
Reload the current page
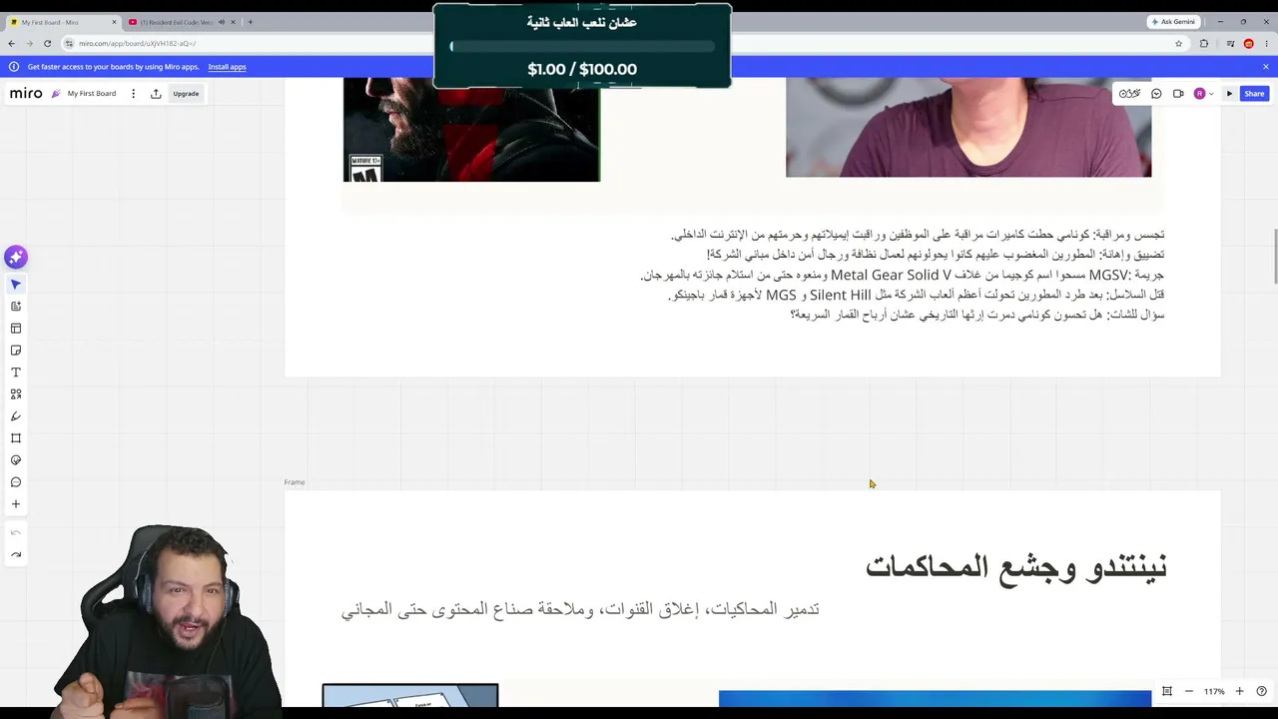[x=48, y=44]
